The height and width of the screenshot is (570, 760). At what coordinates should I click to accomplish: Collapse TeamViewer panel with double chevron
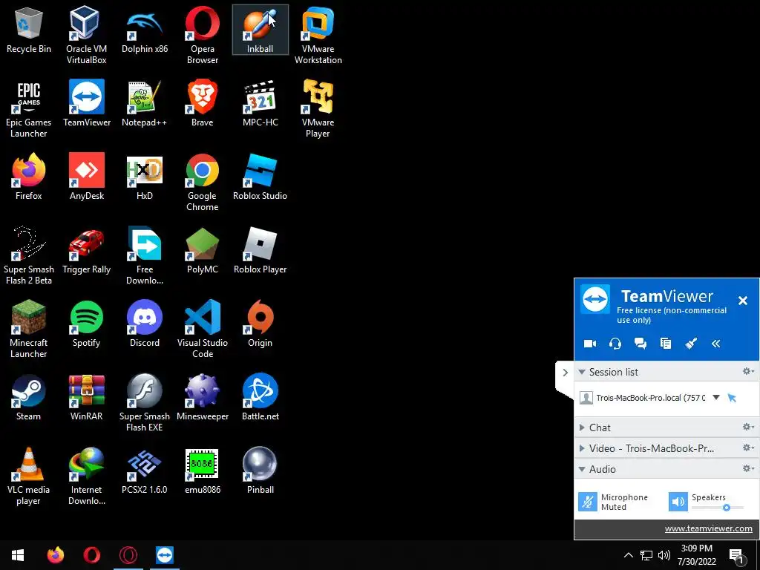(716, 344)
